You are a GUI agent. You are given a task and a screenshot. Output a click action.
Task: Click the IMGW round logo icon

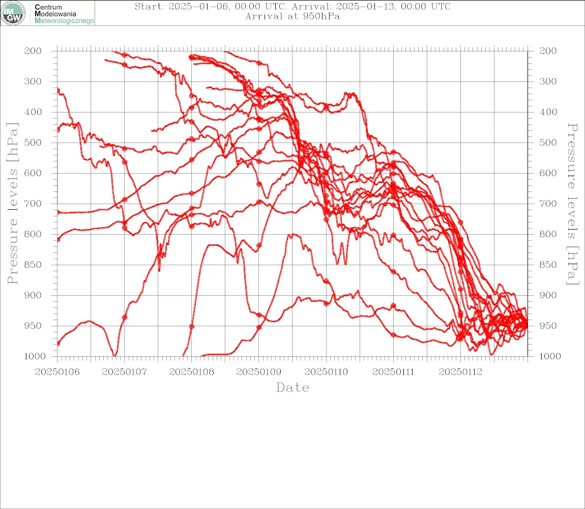[x=13, y=13]
